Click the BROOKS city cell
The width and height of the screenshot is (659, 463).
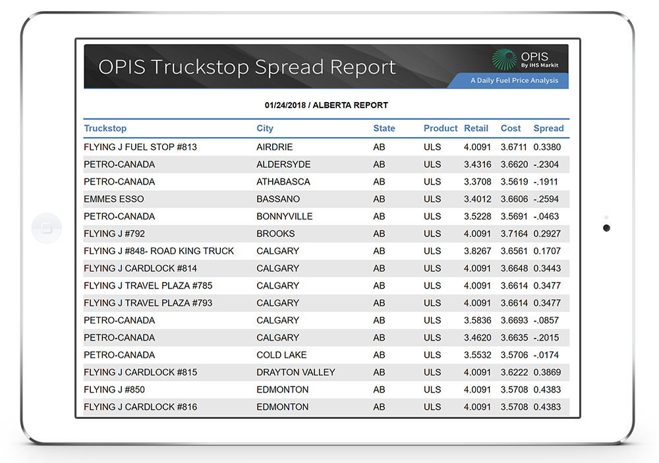click(x=275, y=234)
